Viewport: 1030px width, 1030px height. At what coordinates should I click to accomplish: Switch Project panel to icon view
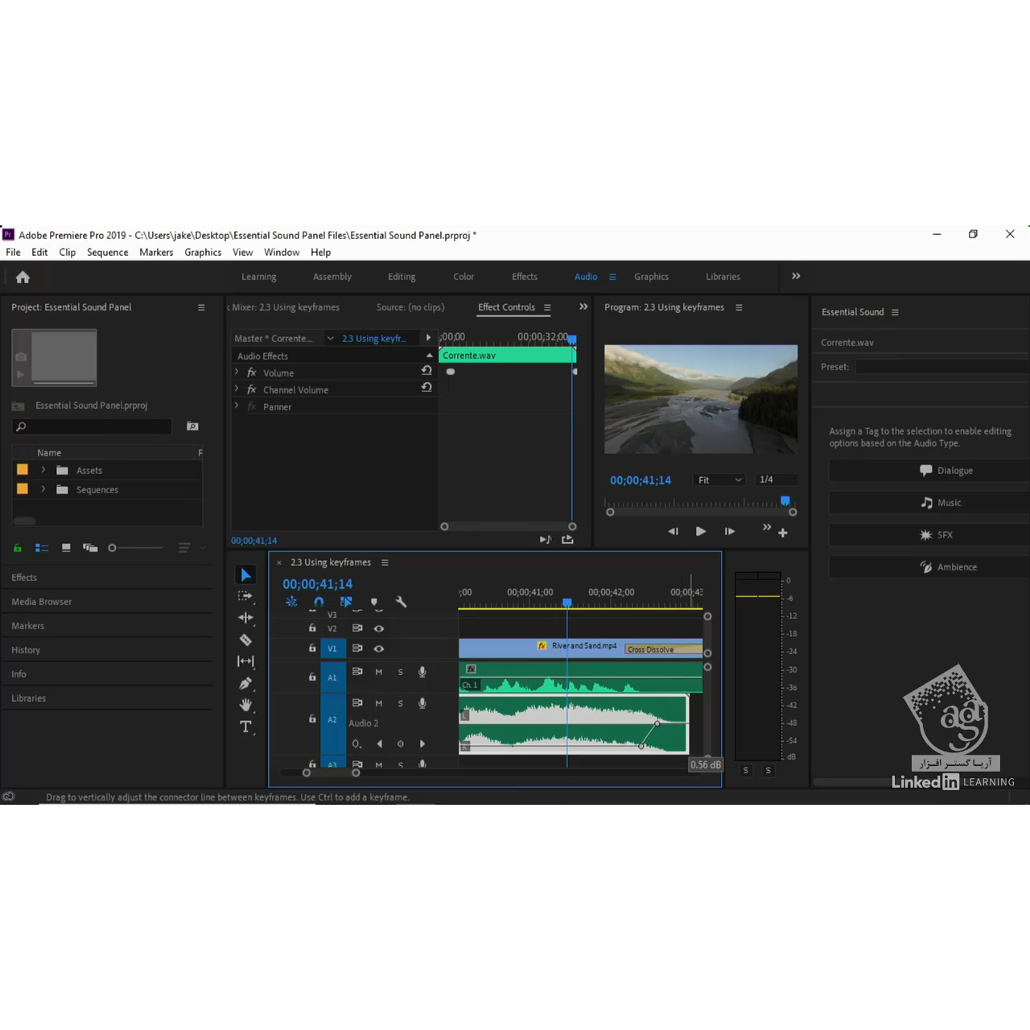coord(66,548)
